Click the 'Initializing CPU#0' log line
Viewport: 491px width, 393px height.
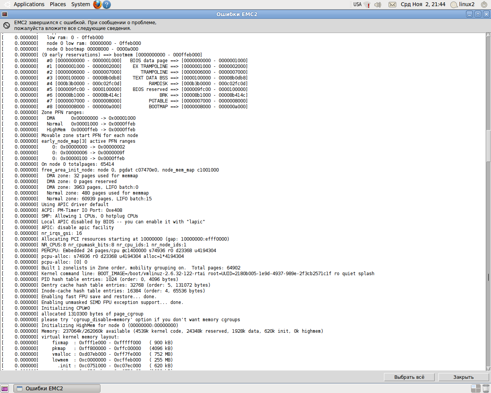point(66,308)
